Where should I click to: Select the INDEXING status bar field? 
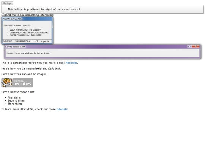click(8, 42)
